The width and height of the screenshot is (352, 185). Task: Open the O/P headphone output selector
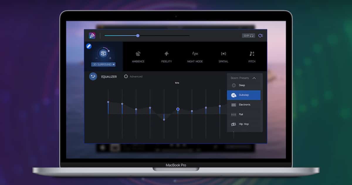pos(248,36)
